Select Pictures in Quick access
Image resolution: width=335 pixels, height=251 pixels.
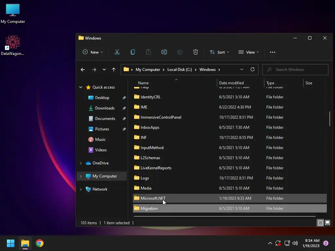[x=102, y=129]
